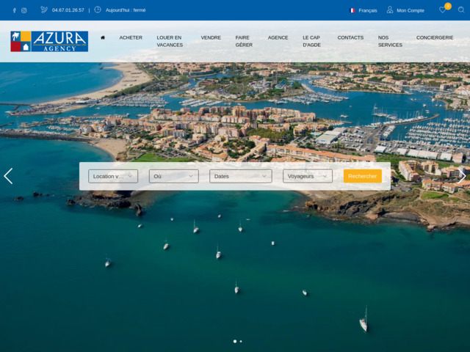Open the NOS SERVICES menu
Image resolution: width=470 pixels, height=352 pixels.
point(390,41)
